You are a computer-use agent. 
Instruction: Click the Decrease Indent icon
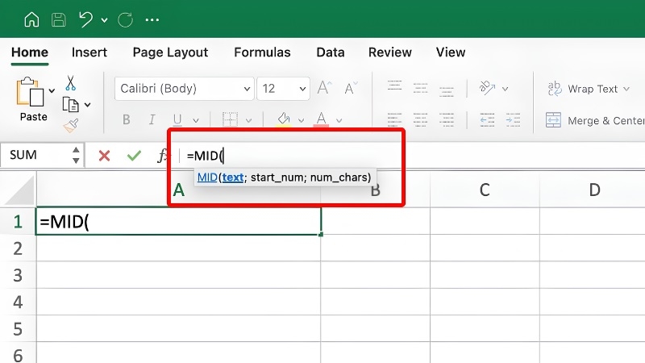pos(488,119)
